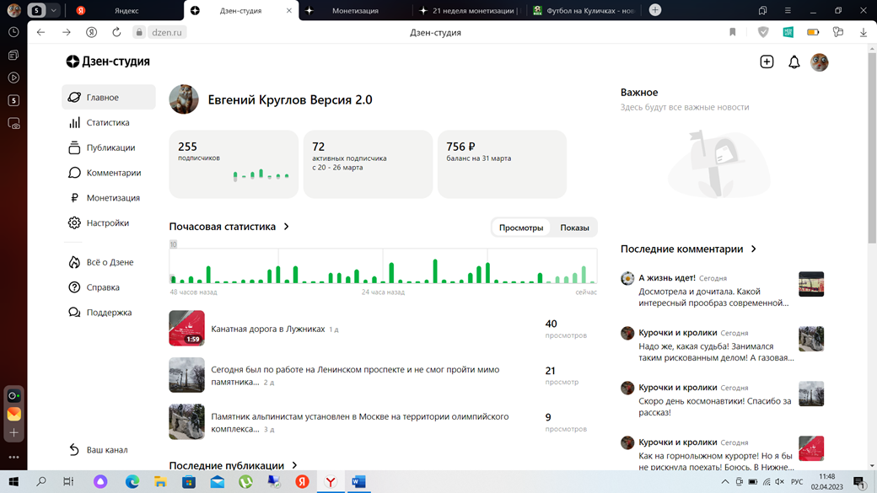Go forward in browser history
877x493 pixels.
(x=66, y=32)
